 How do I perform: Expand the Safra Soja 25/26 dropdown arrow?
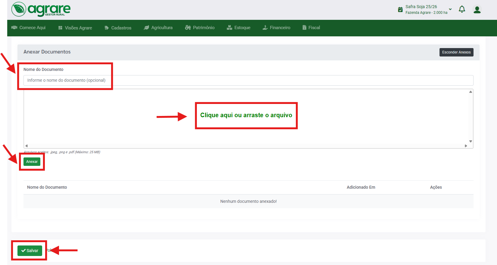(x=450, y=9)
